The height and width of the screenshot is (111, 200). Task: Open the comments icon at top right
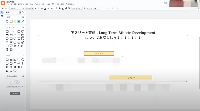[x=165, y=3]
